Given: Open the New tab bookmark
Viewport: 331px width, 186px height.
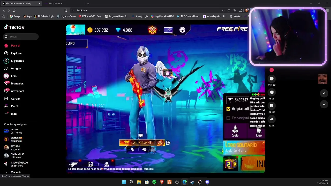Looking at the screenshot, I should point(235,16).
